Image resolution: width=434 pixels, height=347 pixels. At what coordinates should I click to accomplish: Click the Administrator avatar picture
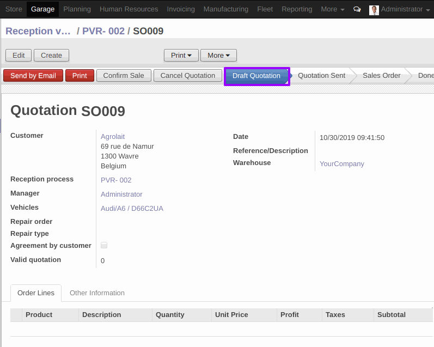(374, 10)
